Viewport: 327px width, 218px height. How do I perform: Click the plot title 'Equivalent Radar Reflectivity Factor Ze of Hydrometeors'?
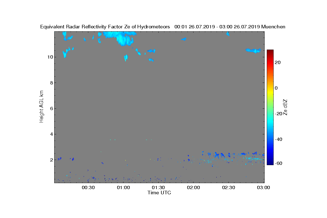(x=105, y=27)
